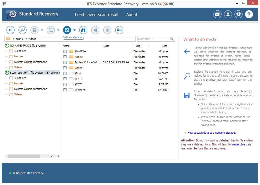Screen dimensions: 260x185
Task: Check the System Volume Info checkbox
Action: click(65, 62)
